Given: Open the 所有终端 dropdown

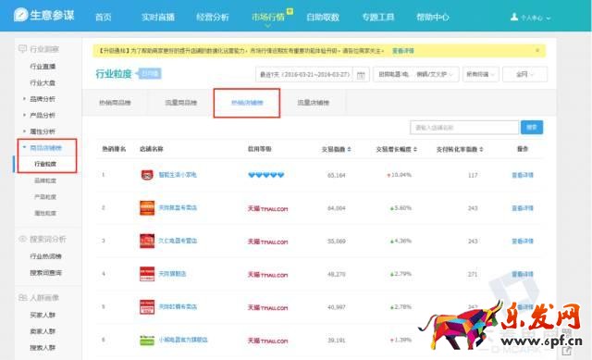Looking at the screenshot, I should coord(481,74).
